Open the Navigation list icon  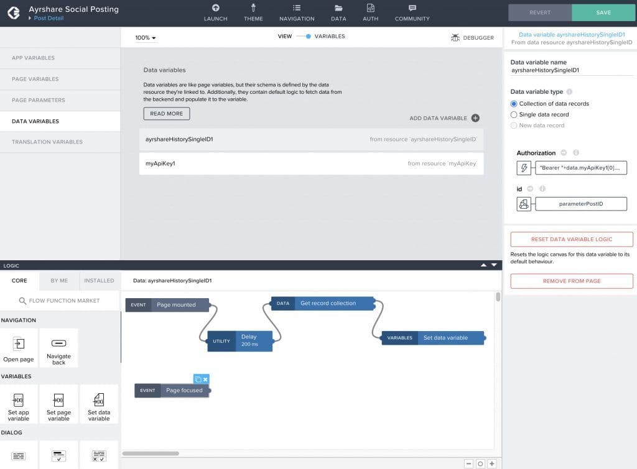tap(297, 7)
